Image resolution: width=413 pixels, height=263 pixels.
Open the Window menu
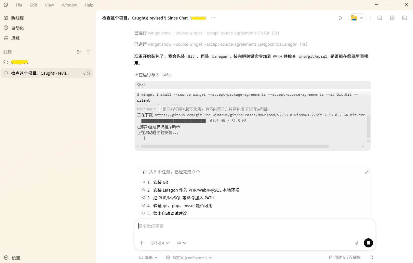69,5
